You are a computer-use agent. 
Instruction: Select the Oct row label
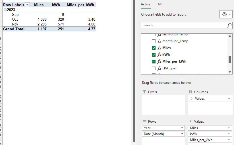pos(15,19)
